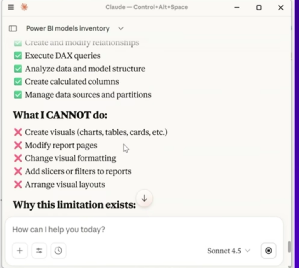This screenshot has width=299, height=268.
Task: Open the clock history icon
Action: point(58,251)
